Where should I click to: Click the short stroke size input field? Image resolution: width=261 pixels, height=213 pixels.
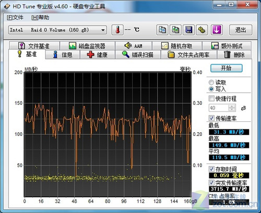pos(219,108)
